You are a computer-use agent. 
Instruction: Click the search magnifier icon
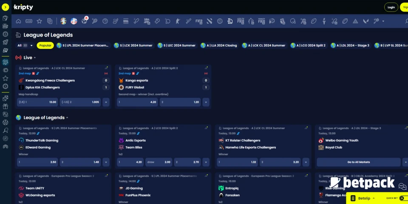pos(6,130)
